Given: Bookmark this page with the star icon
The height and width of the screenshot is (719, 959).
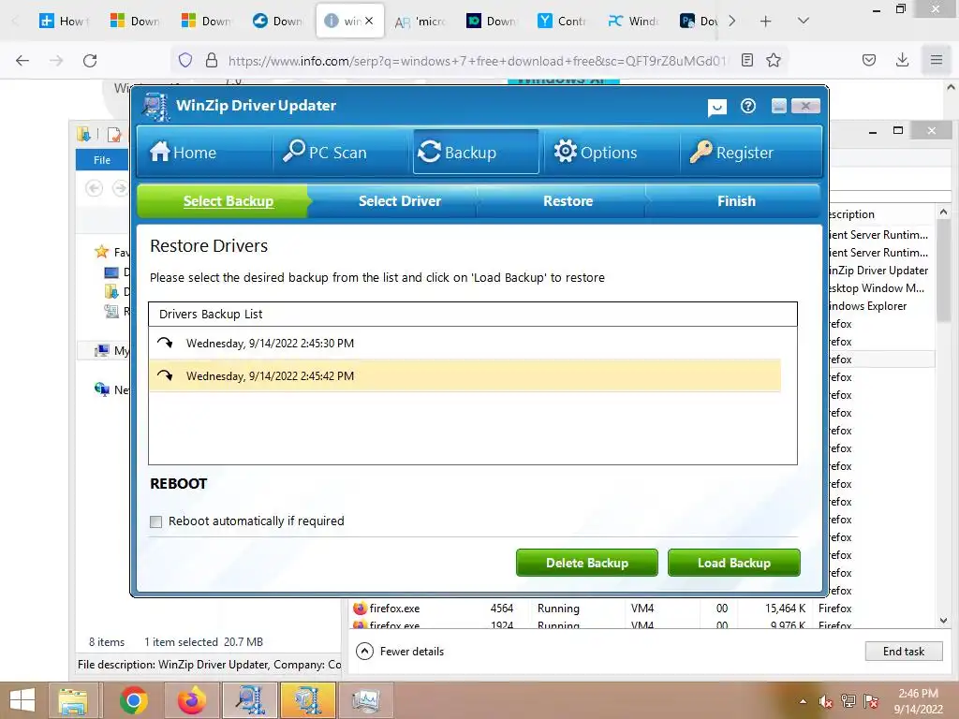Looking at the screenshot, I should tap(774, 60).
